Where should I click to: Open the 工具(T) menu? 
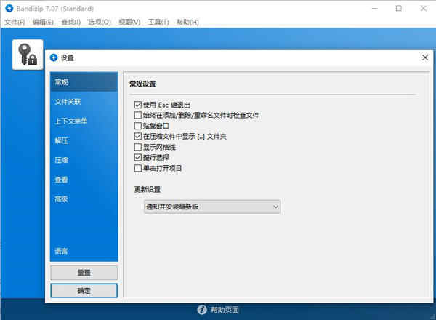(x=158, y=22)
